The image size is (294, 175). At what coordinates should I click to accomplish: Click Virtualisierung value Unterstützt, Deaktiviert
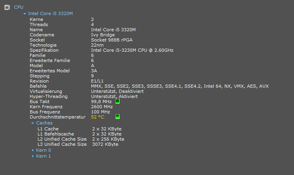(x=118, y=91)
